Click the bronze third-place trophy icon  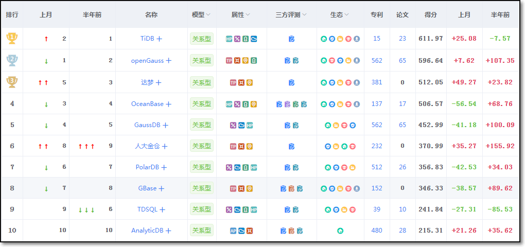[12, 82]
